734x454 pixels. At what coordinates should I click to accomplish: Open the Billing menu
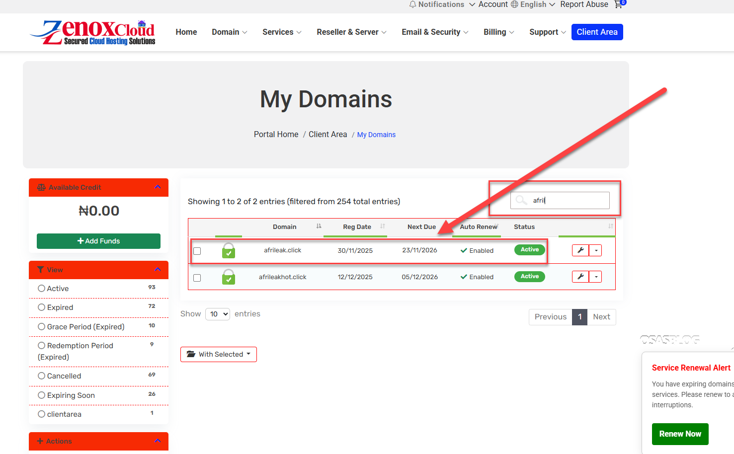(x=498, y=32)
